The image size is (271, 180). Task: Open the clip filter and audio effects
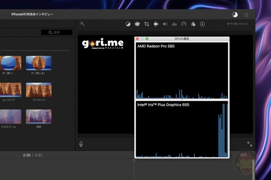pyautogui.click(x=193, y=24)
